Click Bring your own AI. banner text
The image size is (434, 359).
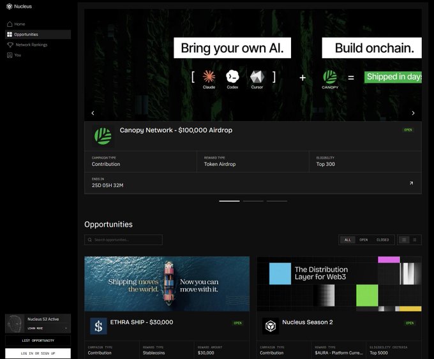click(232, 48)
